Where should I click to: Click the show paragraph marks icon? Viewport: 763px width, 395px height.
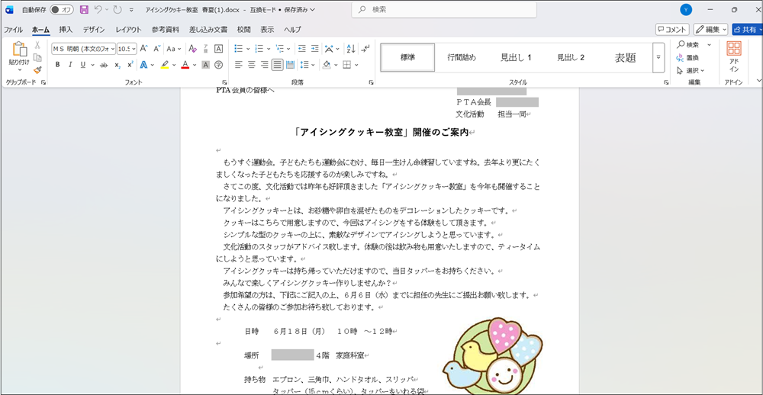pos(365,49)
